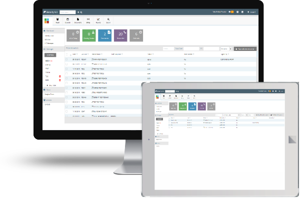Click the four-color squares logo on the tablet

[x=157, y=97]
